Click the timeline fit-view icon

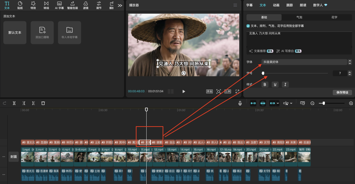click(x=302, y=103)
